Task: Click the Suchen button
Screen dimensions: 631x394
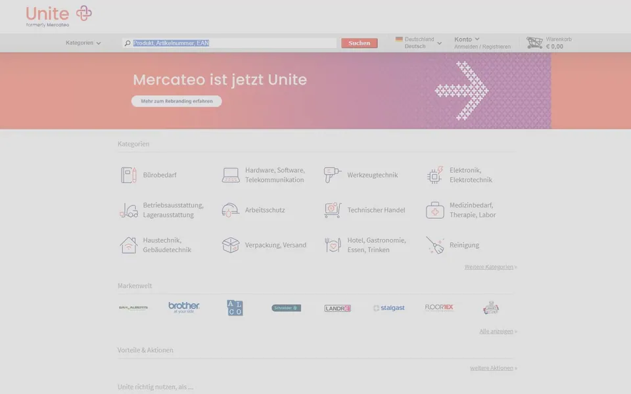Action: (x=360, y=43)
